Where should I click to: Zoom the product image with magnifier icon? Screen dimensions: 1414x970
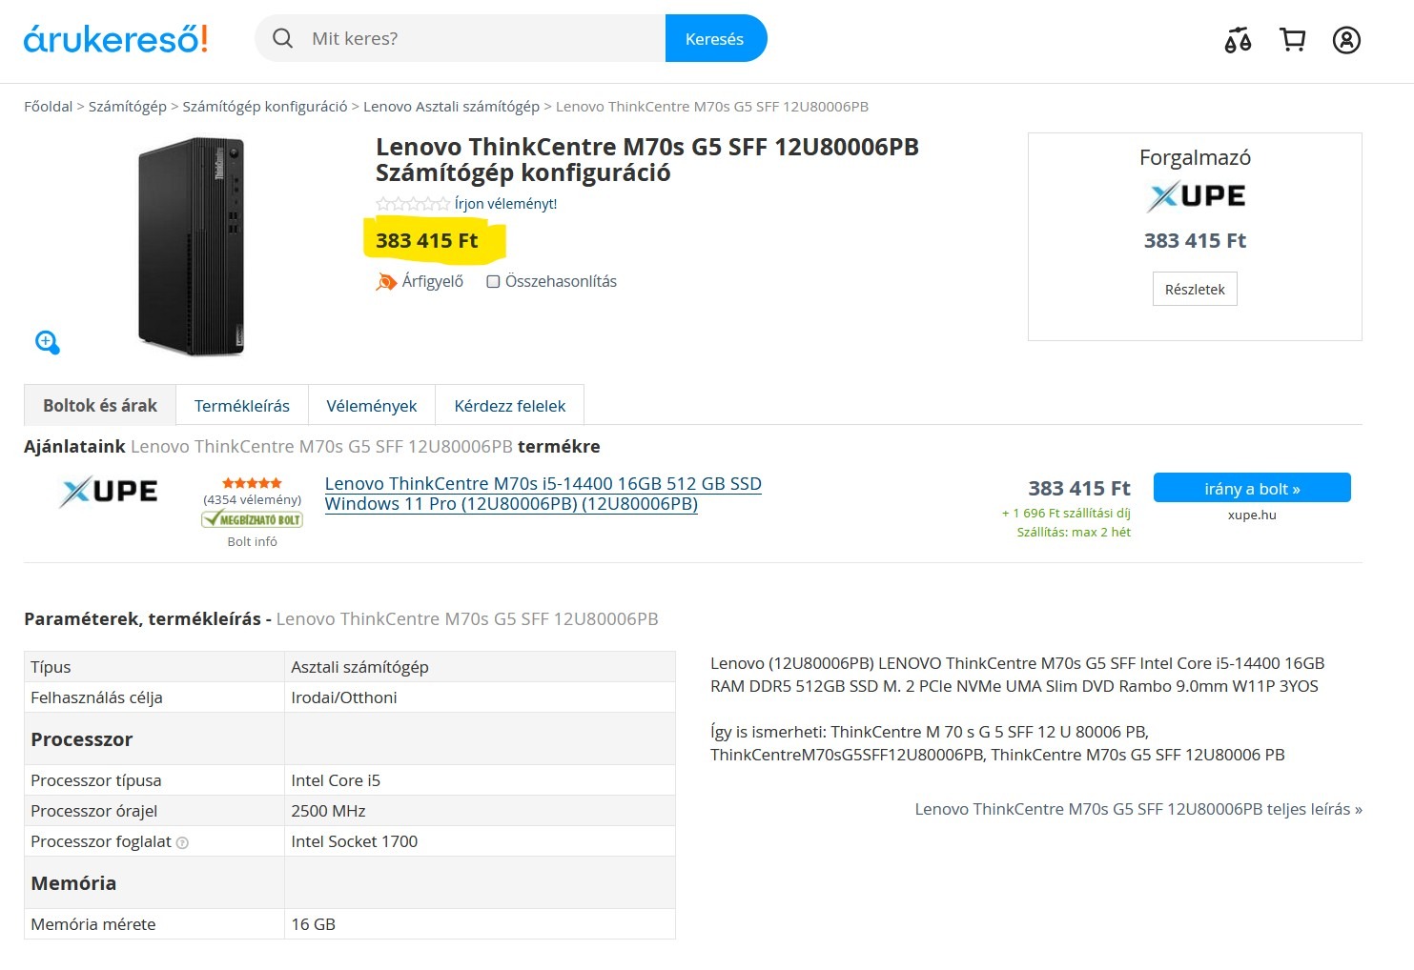[x=47, y=341]
